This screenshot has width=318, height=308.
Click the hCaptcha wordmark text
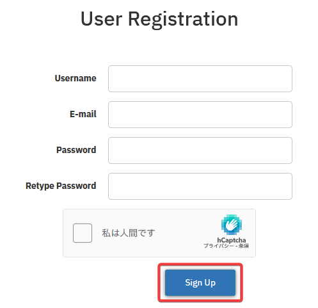pyautogui.click(x=232, y=240)
